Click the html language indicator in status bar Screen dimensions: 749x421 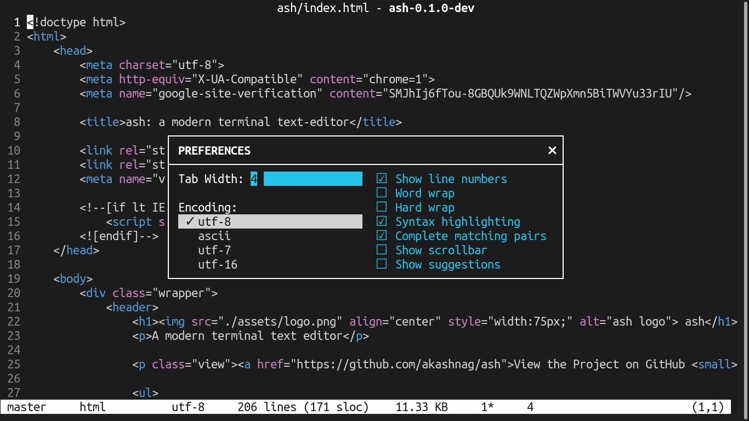(x=92, y=407)
